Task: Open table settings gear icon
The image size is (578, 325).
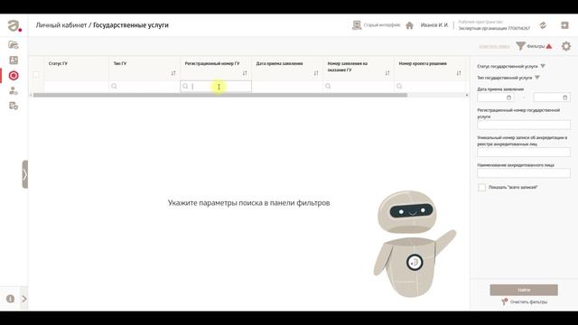Action: [x=566, y=46]
